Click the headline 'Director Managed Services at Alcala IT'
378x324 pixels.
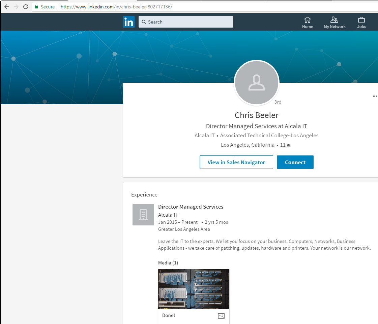(257, 126)
